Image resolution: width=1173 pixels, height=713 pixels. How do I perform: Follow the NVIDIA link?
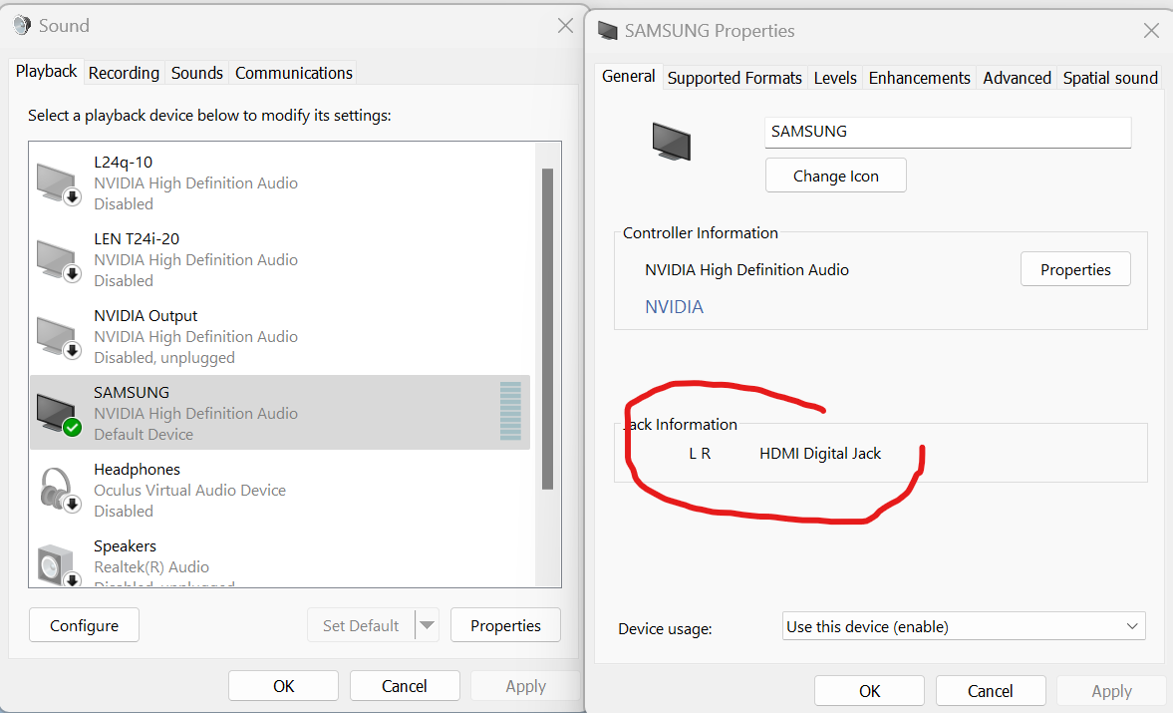[674, 307]
